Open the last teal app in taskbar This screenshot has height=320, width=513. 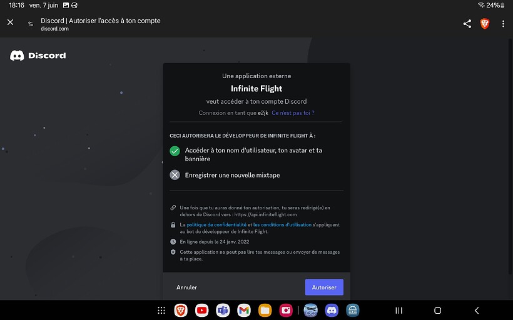pyautogui.click(x=353, y=311)
